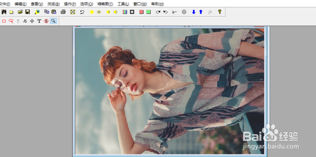Click the displayed photo of the red-haired woman
The image size is (316, 157).
pos(170,91)
